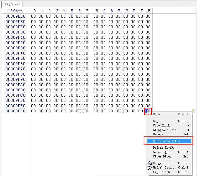Select offset row 00009F10
197x176 pixels.
15,37
